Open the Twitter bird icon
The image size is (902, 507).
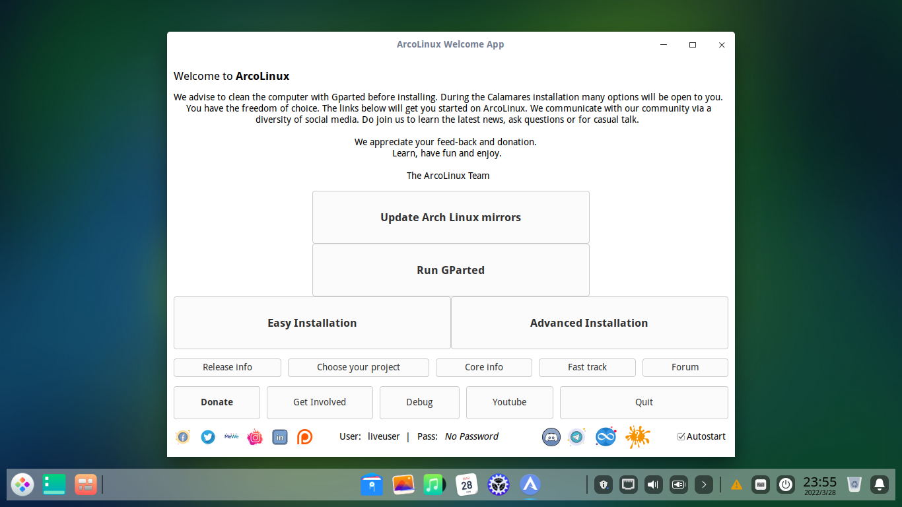pyautogui.click(x=208, y=437)
